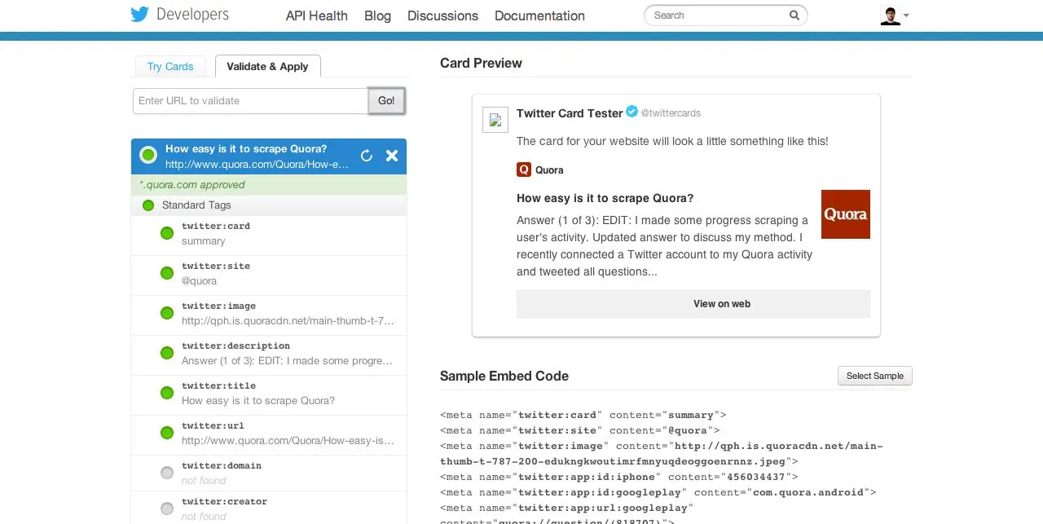1043x524 pixels.
Task: Click the green indicator next to Standard Tags
Action: pos(147,205)
